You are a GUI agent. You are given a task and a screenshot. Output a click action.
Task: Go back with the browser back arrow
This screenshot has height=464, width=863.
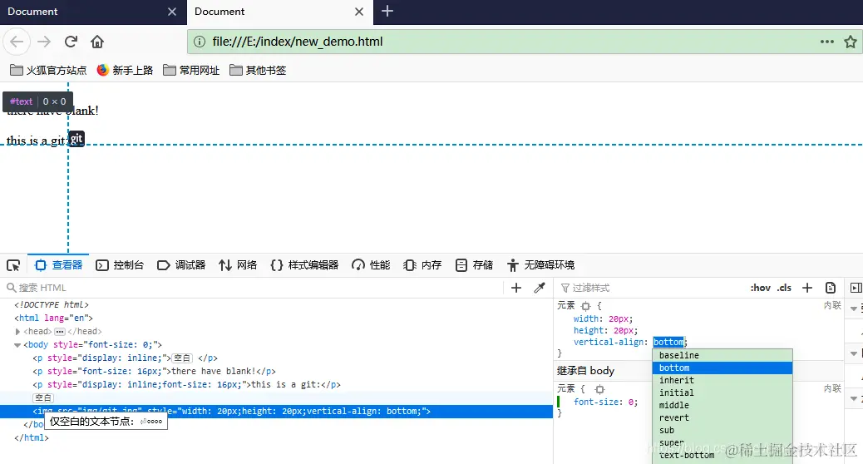click(17, 42)
